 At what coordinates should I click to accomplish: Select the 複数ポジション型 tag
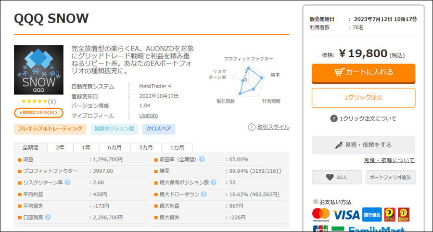(115, 129)
